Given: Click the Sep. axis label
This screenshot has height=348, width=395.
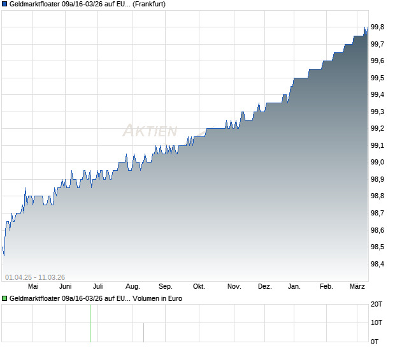Looking at the screenshot, I should [166, 286].
